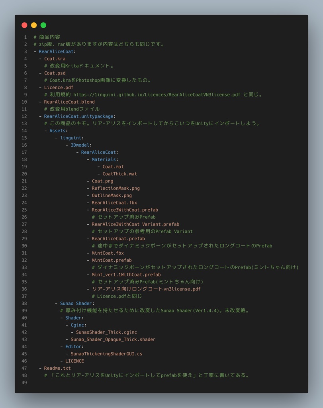Collapse the Assets key
The width and height of the screenshot is (323, 408).
[x=58, y=130]
